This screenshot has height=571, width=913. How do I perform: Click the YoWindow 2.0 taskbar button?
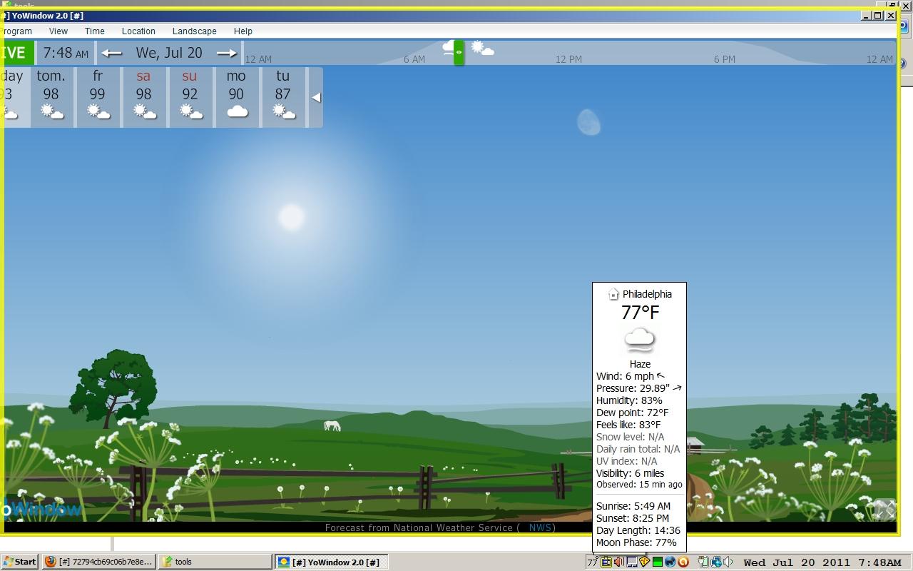coord(332,562)
